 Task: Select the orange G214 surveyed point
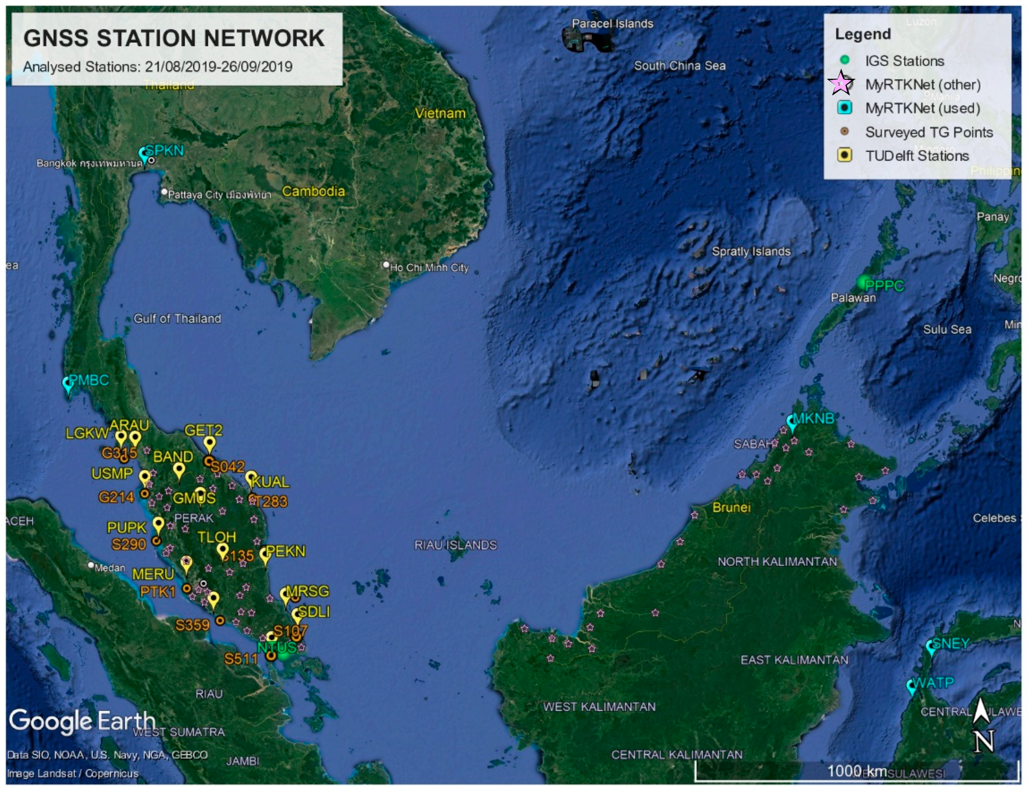pyautogui.click(x=145, y=494)
